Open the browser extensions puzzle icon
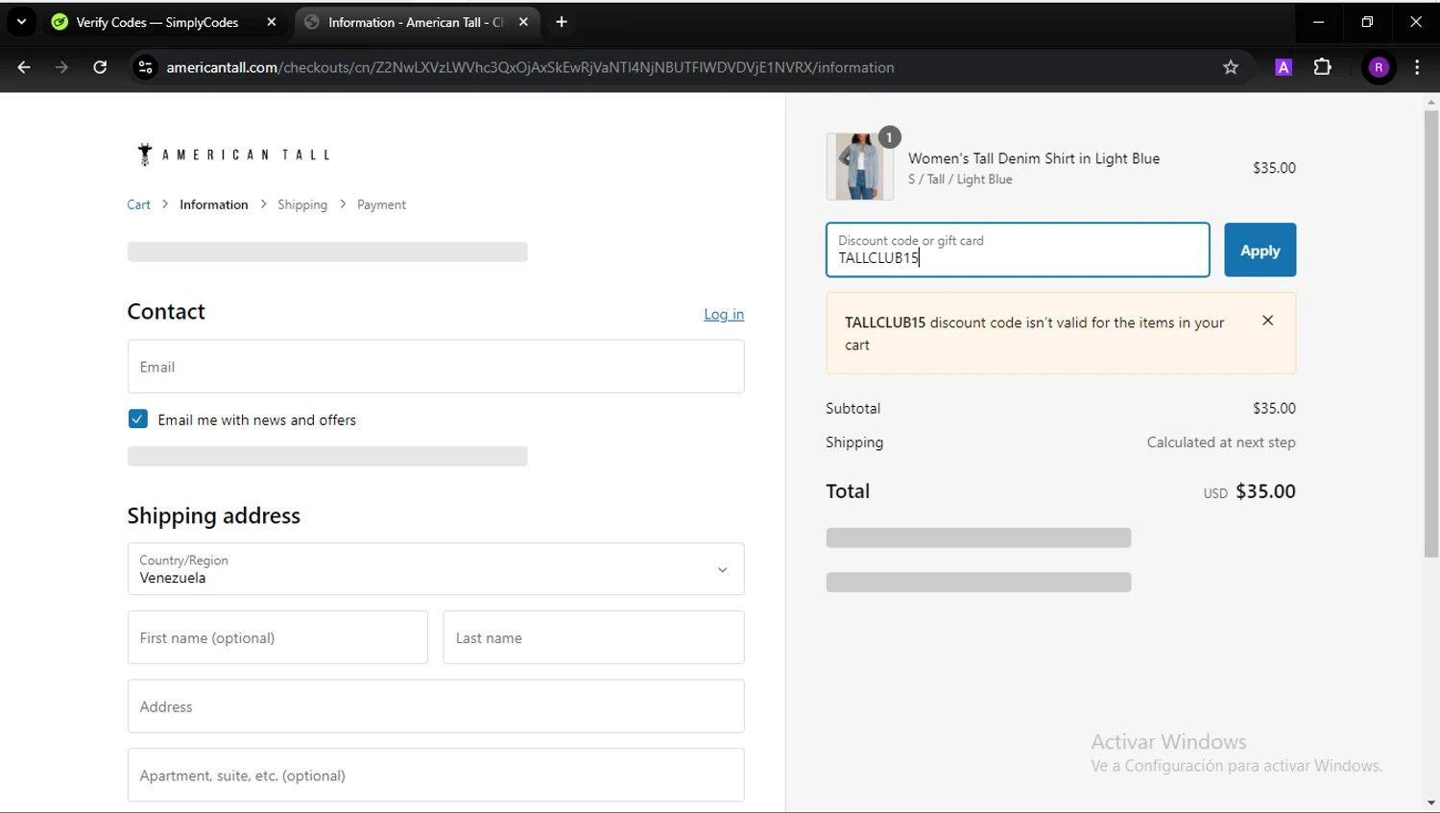Viewport: 1440px width, 813px height. pos(1322,67)
